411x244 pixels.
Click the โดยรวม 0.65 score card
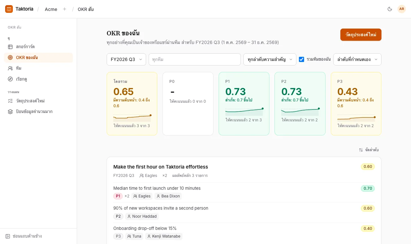(x=132, y=104)
